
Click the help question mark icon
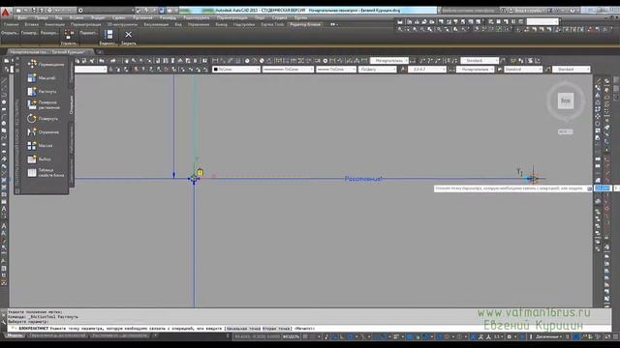[573, 11]
